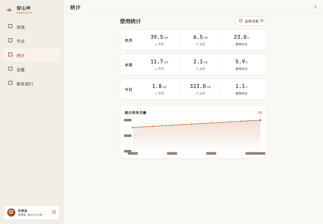Click the GB unit label on chart
The width and height of the screenshot is (323, 224).
pos(260,113)
